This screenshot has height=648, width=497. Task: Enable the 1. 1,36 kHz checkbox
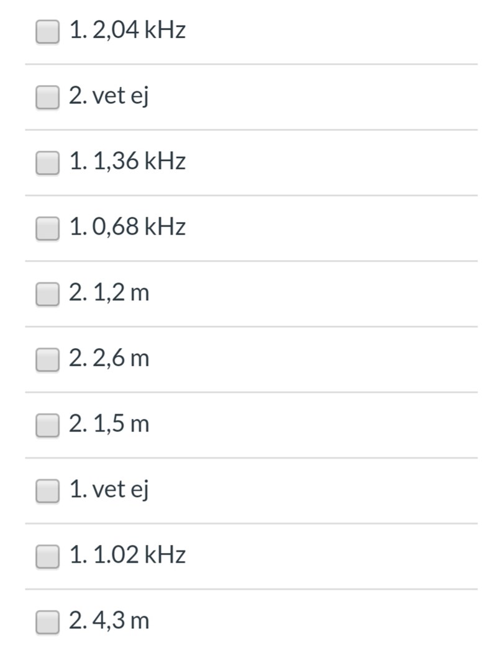tap(47, 163)
